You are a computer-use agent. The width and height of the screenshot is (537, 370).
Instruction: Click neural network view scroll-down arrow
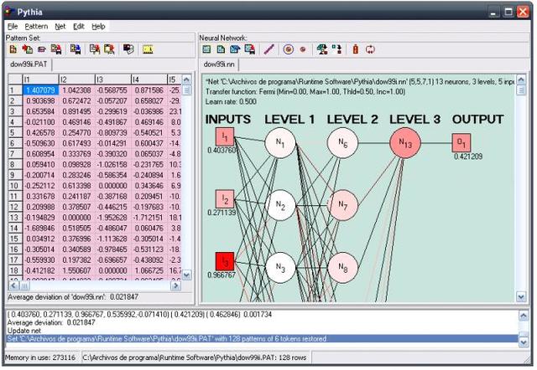(x=521, y=297)
